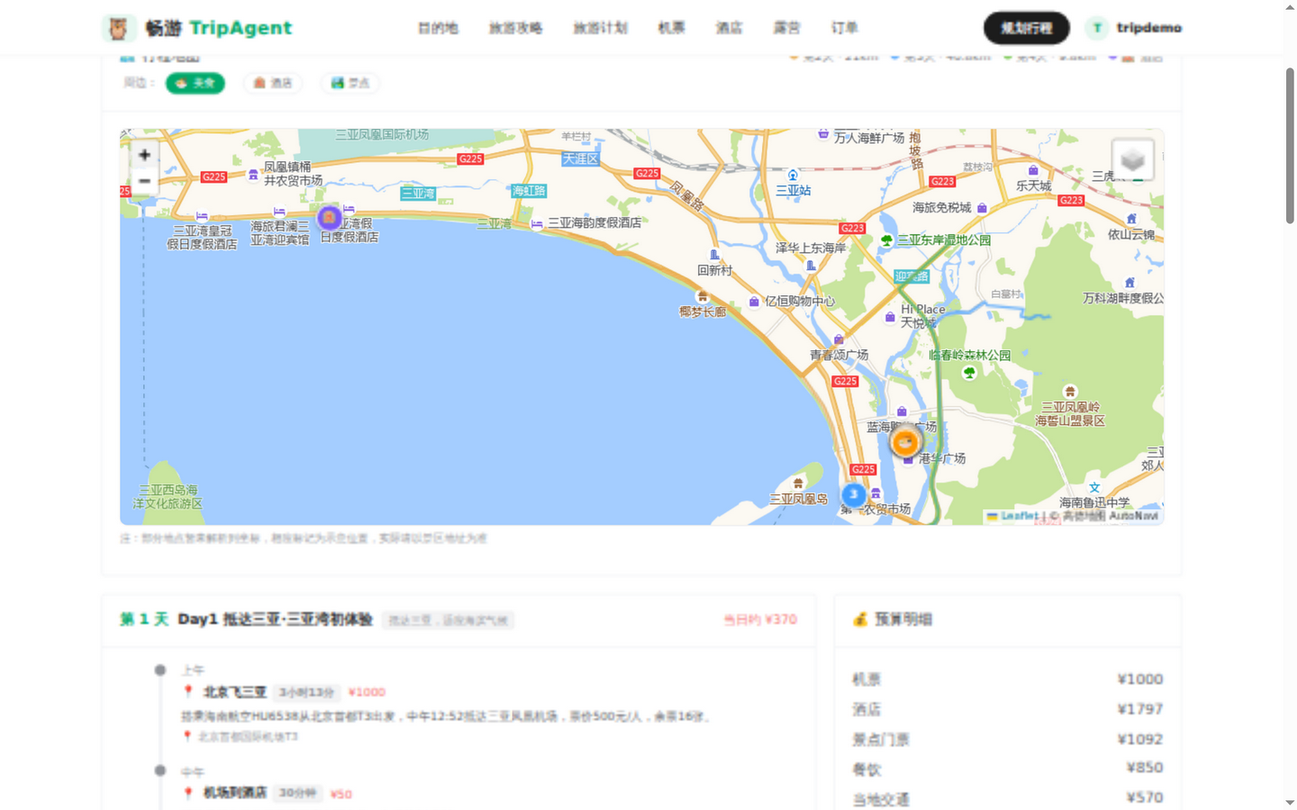Click the 椰梦长廊 landmark icon on map

pyautogui.click(x=703, y=297)
